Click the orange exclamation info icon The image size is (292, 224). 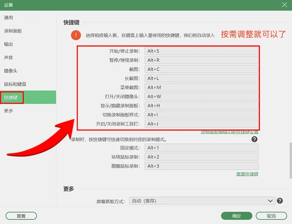(x=76, y=35)
